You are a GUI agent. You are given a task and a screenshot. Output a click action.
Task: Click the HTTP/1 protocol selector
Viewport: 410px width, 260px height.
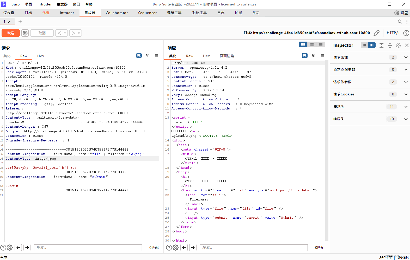click(x=393, y=33)
